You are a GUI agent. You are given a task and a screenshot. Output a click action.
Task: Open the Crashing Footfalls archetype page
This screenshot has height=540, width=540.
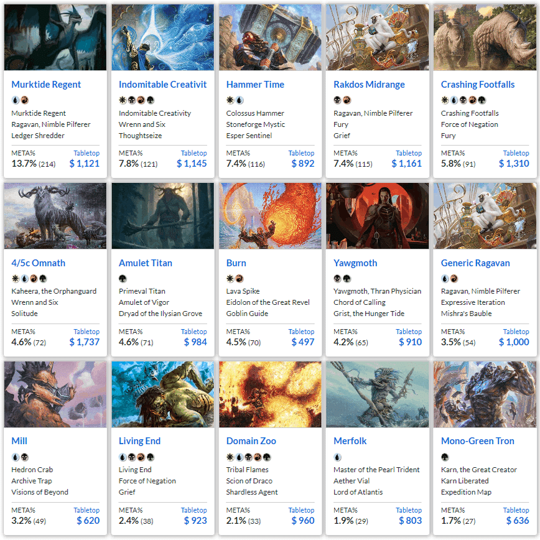point(478,85)
